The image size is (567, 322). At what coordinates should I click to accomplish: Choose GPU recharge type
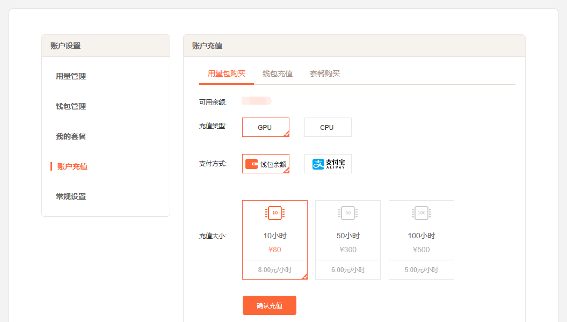pos(265,127)
